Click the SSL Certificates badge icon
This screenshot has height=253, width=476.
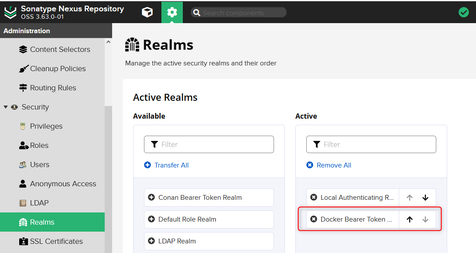point(24,241)
